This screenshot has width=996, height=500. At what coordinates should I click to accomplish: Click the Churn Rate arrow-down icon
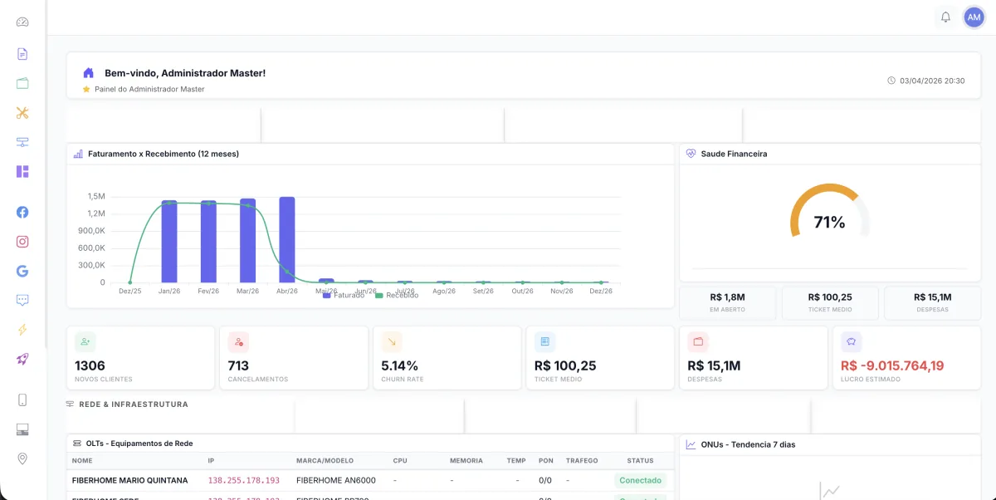(392, 341)
